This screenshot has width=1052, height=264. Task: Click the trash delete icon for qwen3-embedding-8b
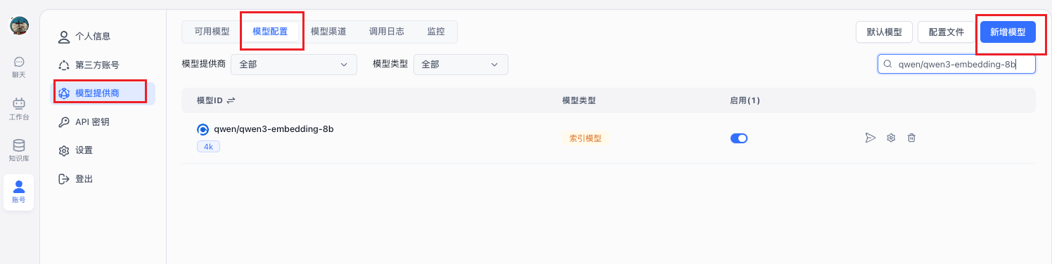point(911,138)
